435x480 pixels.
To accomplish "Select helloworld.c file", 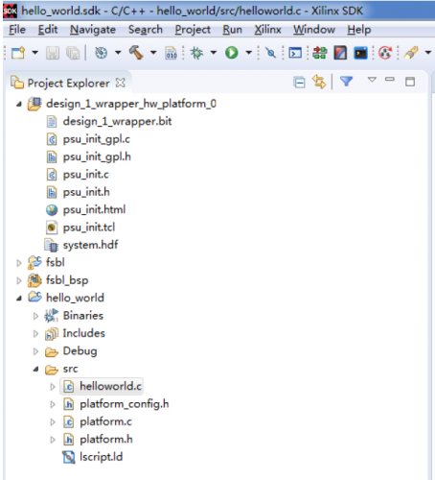I will point(110,386).
